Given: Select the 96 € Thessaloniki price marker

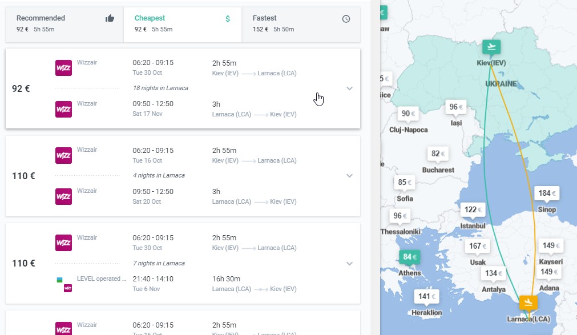Looking at the screenshot, I should pyautogui.click(x=400, y=216).
